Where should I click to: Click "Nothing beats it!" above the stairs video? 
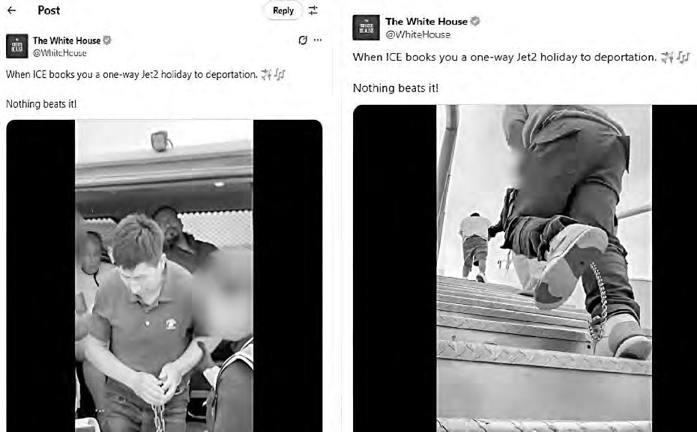(395, 88)
